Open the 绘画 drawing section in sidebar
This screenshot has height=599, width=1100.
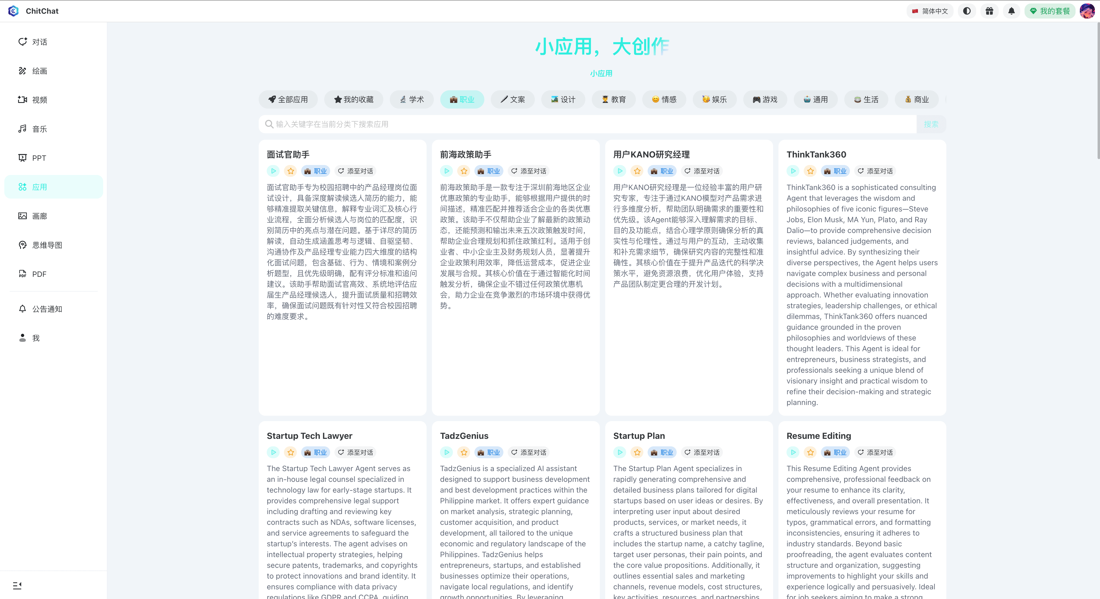[x=39, y=71]
